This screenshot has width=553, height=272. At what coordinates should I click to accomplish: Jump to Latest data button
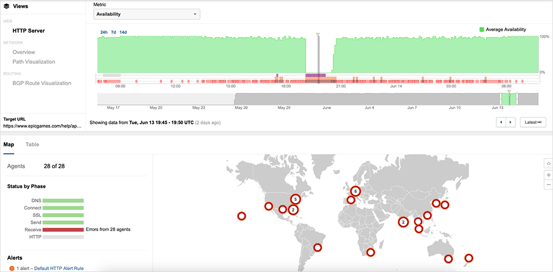[x=533, y=122]
